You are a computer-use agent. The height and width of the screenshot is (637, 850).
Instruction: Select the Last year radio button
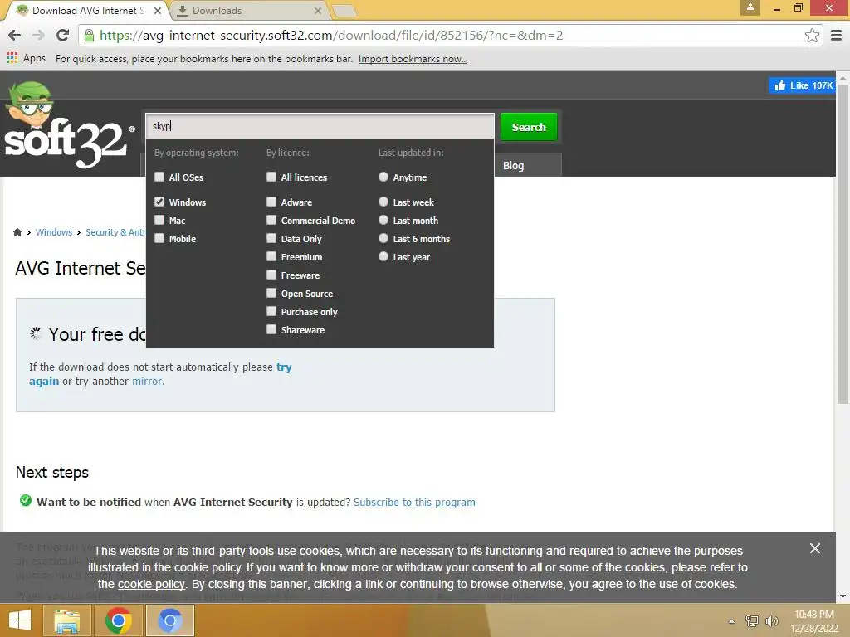pos(383,256)
